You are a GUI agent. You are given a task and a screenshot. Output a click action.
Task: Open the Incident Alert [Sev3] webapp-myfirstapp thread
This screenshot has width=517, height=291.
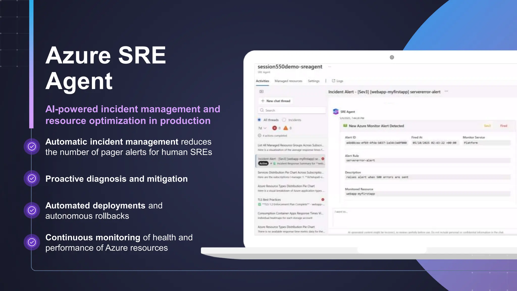point(291,161)
